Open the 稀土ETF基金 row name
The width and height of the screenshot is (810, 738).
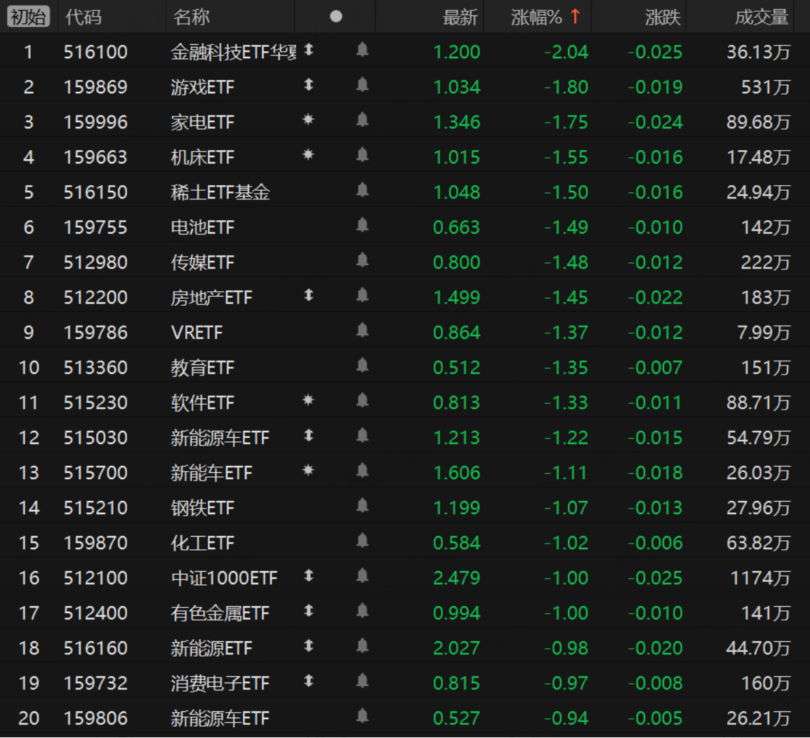pos(220,192)
